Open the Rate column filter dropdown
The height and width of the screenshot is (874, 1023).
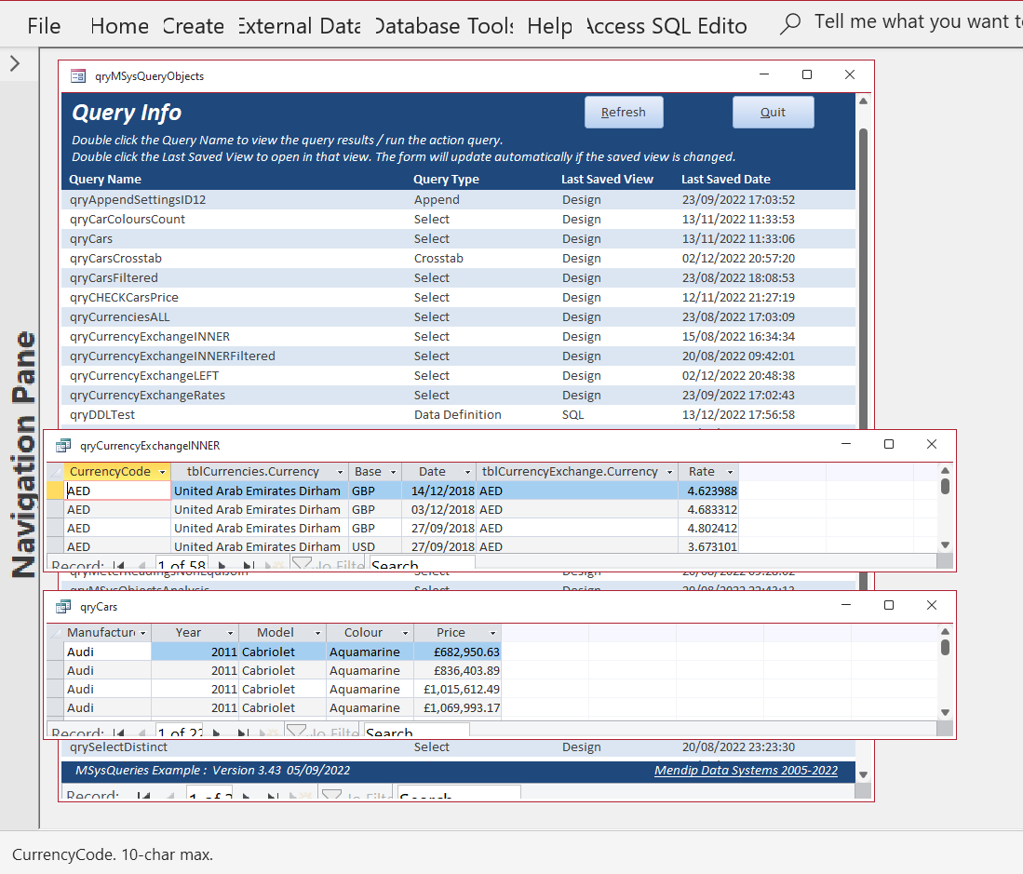pyautogui.click(x=730, y=472)
